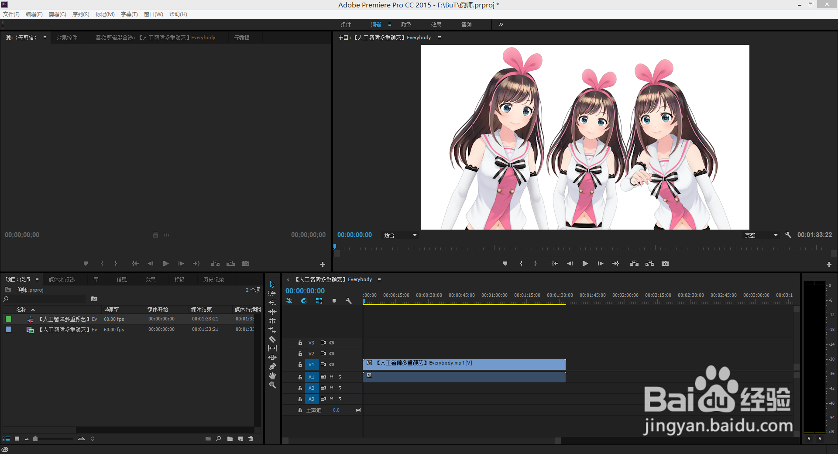Mark In point in program monitor
Viewport: 838px width, 454px height.
(x=521, y=264)
